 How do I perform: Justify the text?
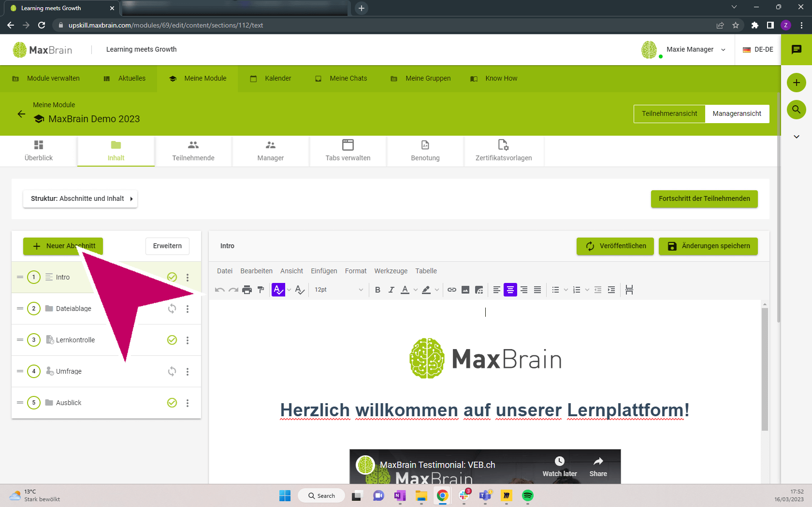click(x=537, y=290)
